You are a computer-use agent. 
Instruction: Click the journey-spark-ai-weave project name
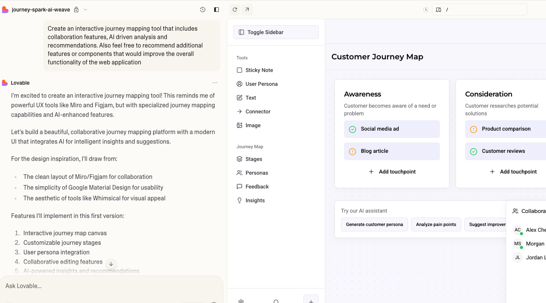pyautogui.click(x=41, y=10)
